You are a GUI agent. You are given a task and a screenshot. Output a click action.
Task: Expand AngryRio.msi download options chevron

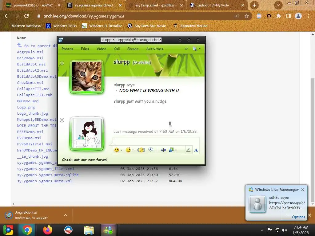pos(66,215)
